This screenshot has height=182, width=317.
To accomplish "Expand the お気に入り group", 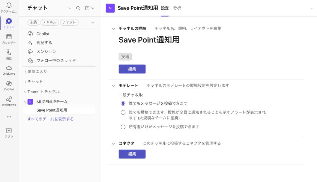I will pyautogui.click(x=25, y=72).
